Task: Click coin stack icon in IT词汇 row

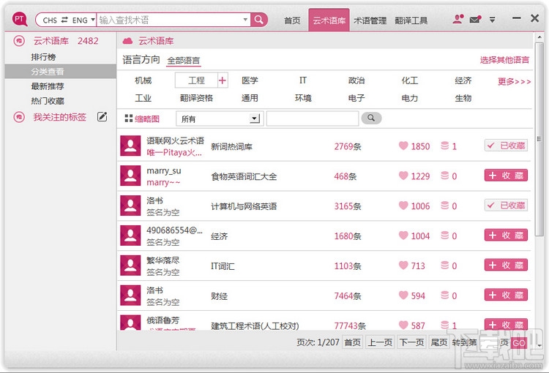Action: [x=444, y=265]
